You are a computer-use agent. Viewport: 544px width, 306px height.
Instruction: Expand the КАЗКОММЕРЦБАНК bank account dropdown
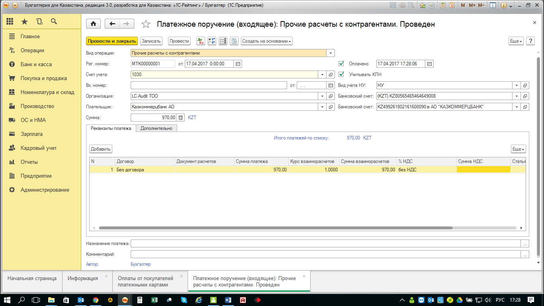pyautogui.click(x=517, y=107)
